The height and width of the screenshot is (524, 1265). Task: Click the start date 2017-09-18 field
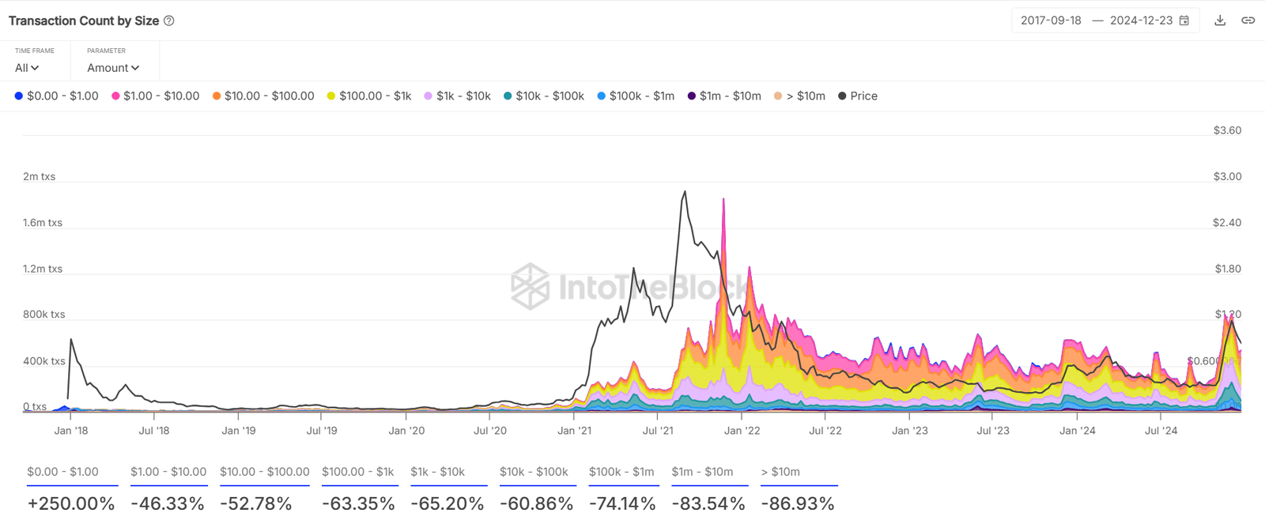(x=1051, y=21)
